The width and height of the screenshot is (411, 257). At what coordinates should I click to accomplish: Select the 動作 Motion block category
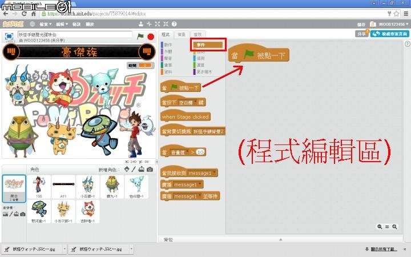pyautogui.click(x=168, y=45)
